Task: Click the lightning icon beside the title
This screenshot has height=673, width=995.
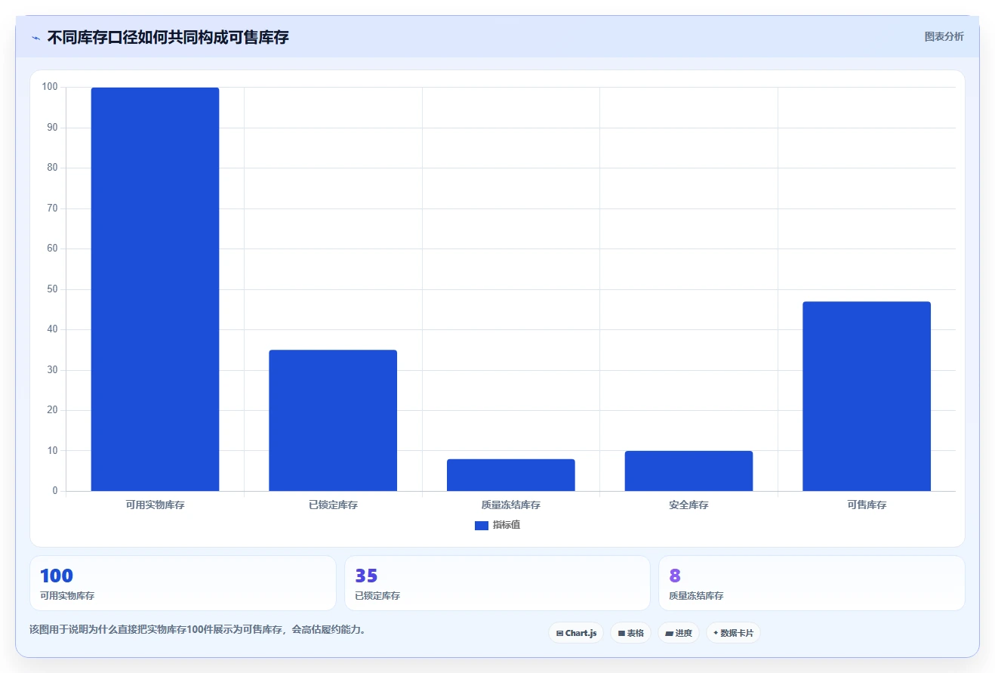Action: click(35, 38)
